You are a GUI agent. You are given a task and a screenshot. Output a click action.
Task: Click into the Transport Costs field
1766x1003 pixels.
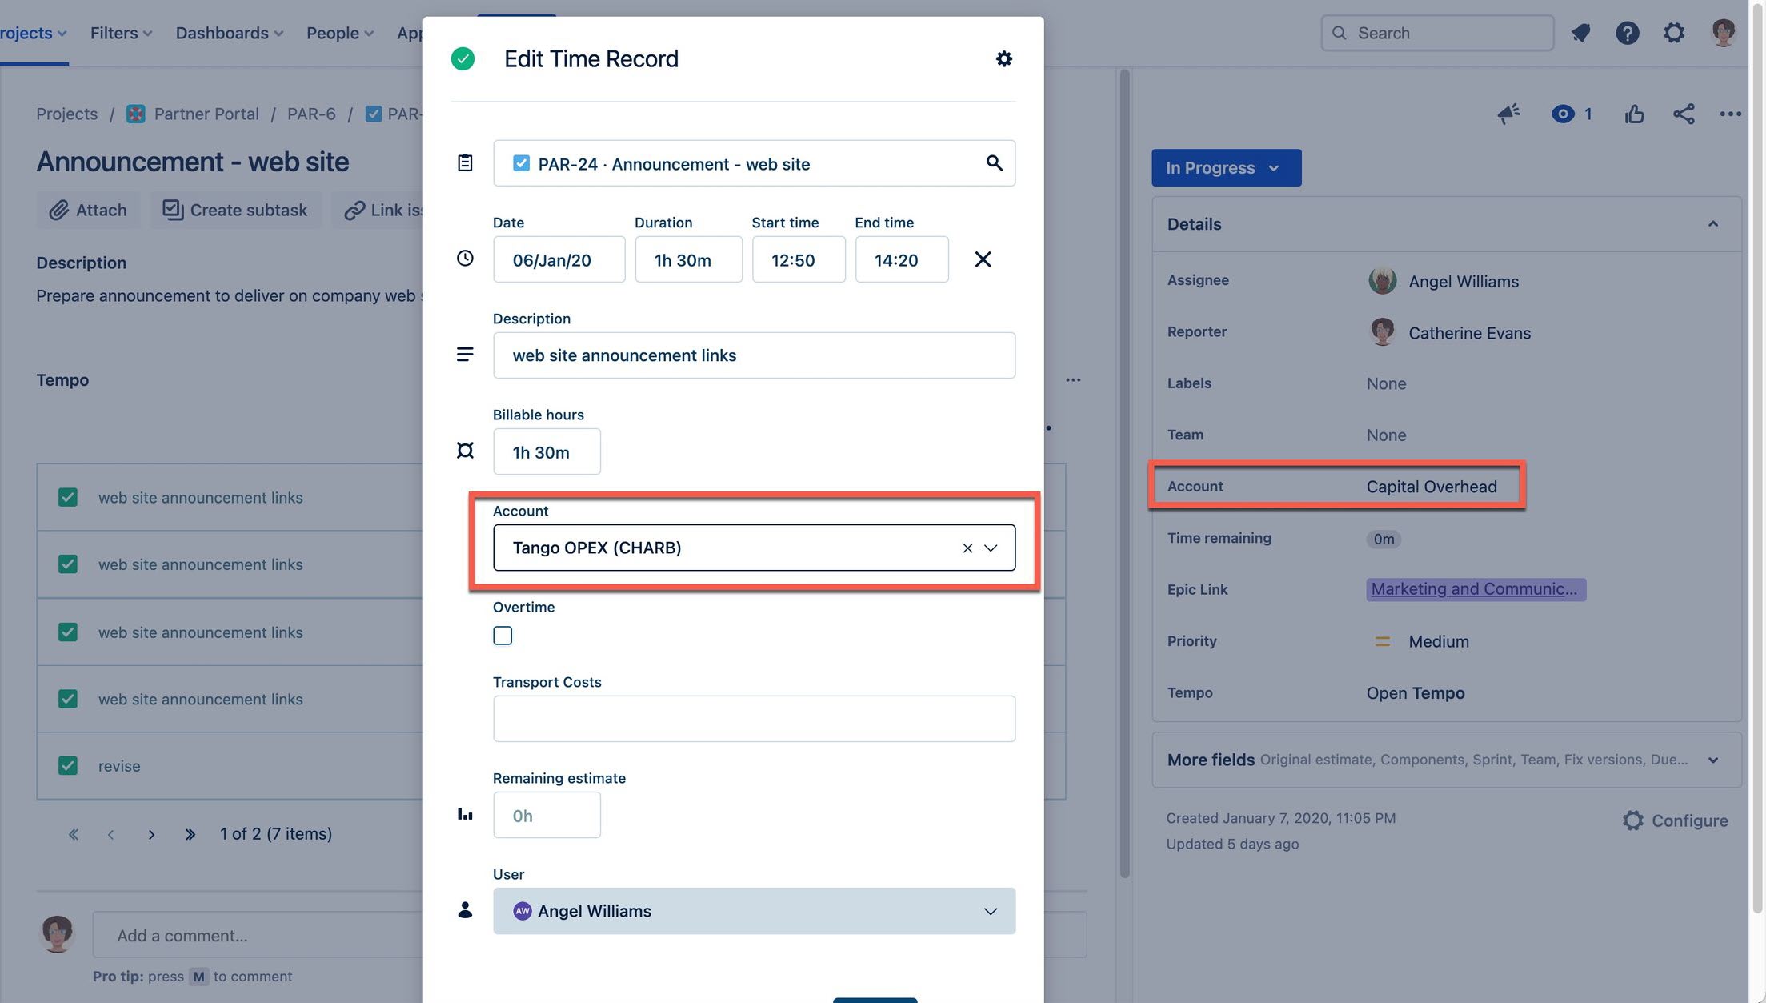[x=754, y=719]
